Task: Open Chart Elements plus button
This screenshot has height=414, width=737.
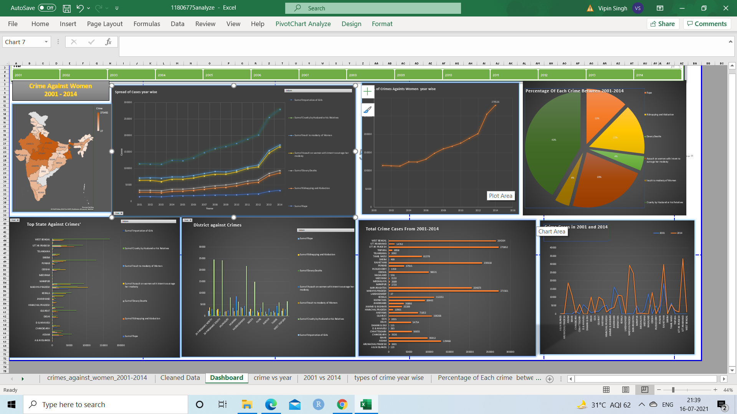Action: coord(367,91)
